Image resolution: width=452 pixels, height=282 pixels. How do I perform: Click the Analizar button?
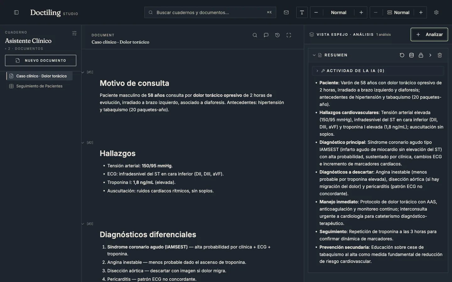[429, 34]
